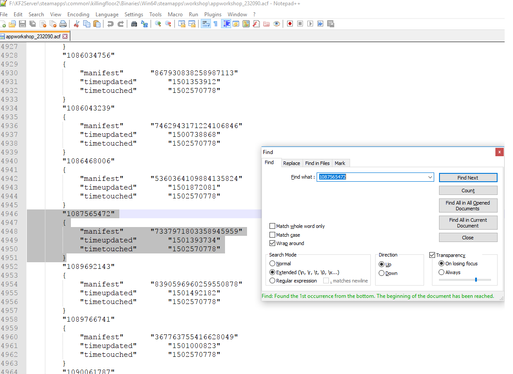Screen dimensions: 513x374
Task: Click the Zoom Out magnifier icon
Action: pyautogui.click(x=168, y=24)
